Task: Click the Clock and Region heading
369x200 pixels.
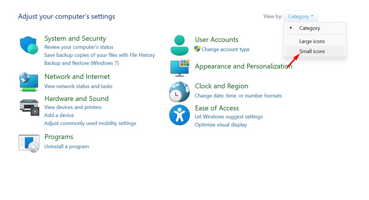Action: pos(221,86)
